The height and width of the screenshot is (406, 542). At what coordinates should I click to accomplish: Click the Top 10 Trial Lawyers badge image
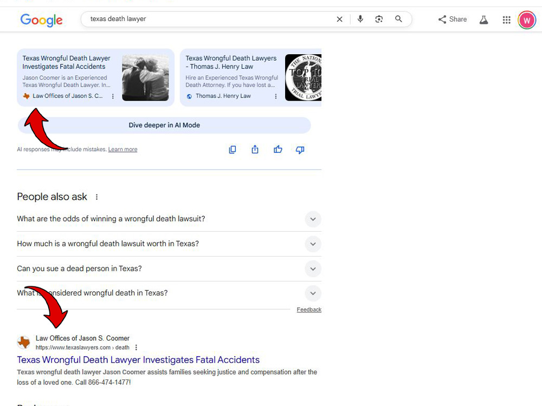pos(303,77)
